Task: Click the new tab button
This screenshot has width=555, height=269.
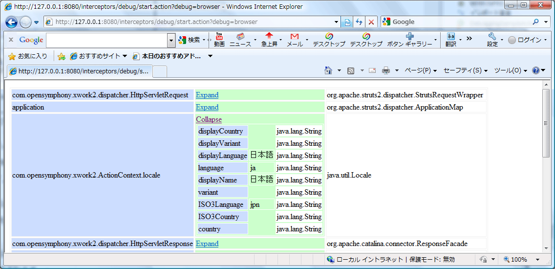Action: (160, 71)
